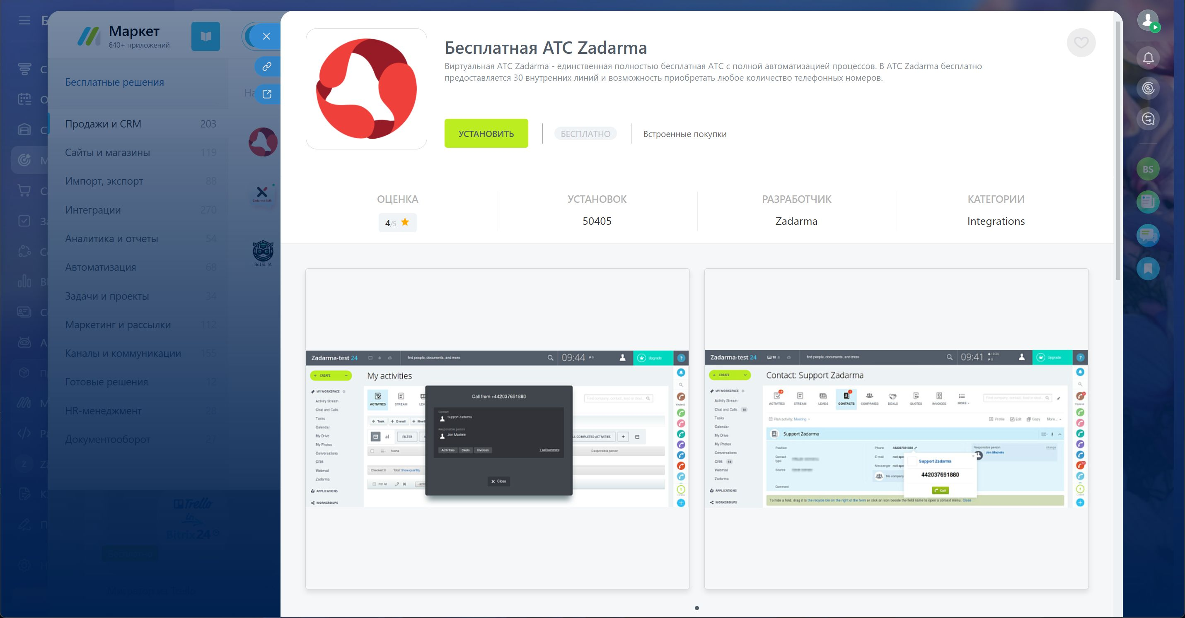Select Документооборот category
1185x618 pixels.
point(140,439)
